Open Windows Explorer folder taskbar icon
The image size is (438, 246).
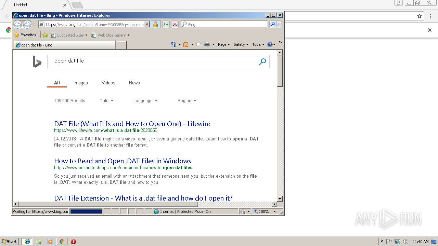click(x=39, y=242)
